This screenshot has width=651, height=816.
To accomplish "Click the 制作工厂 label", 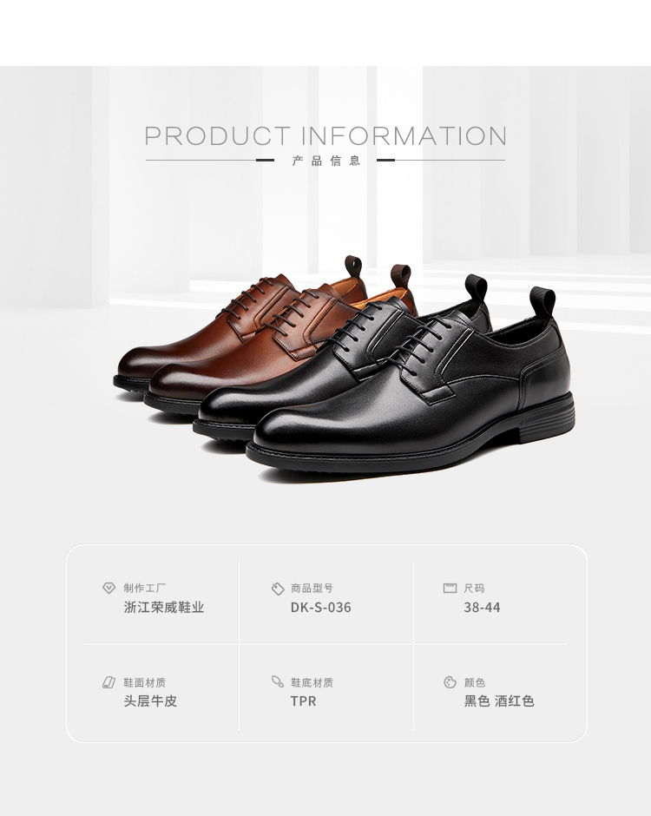I will click(145, 588).
